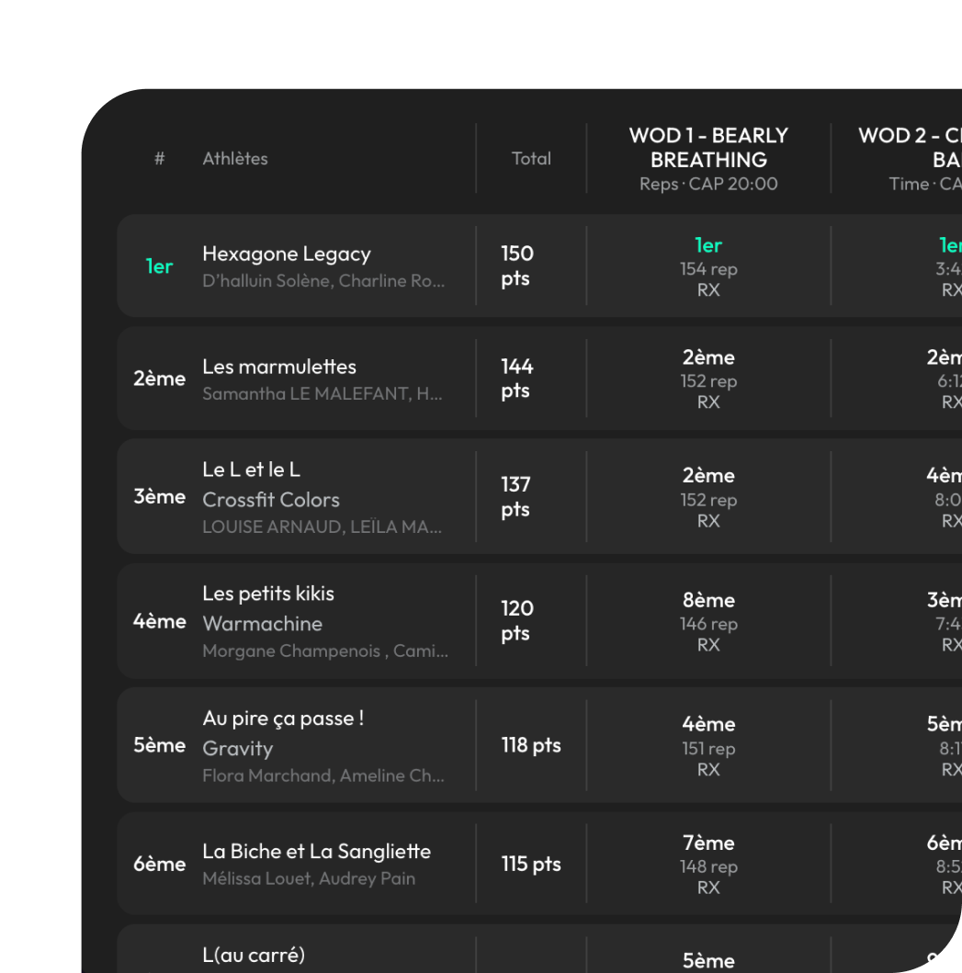Click the 115 pts total score

click(531, 864)
